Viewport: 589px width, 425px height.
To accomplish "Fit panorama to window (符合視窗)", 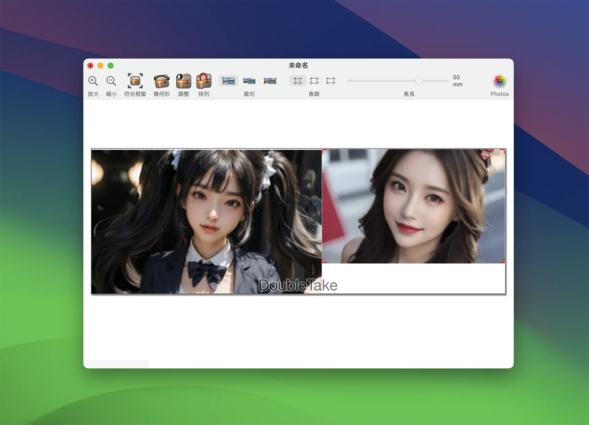I will pos(135,81).
